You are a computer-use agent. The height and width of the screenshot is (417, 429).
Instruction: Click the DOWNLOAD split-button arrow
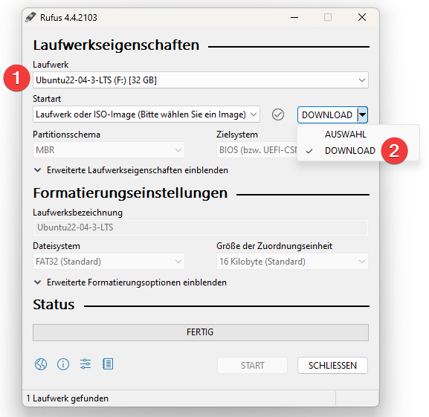[x=362, y=115]
